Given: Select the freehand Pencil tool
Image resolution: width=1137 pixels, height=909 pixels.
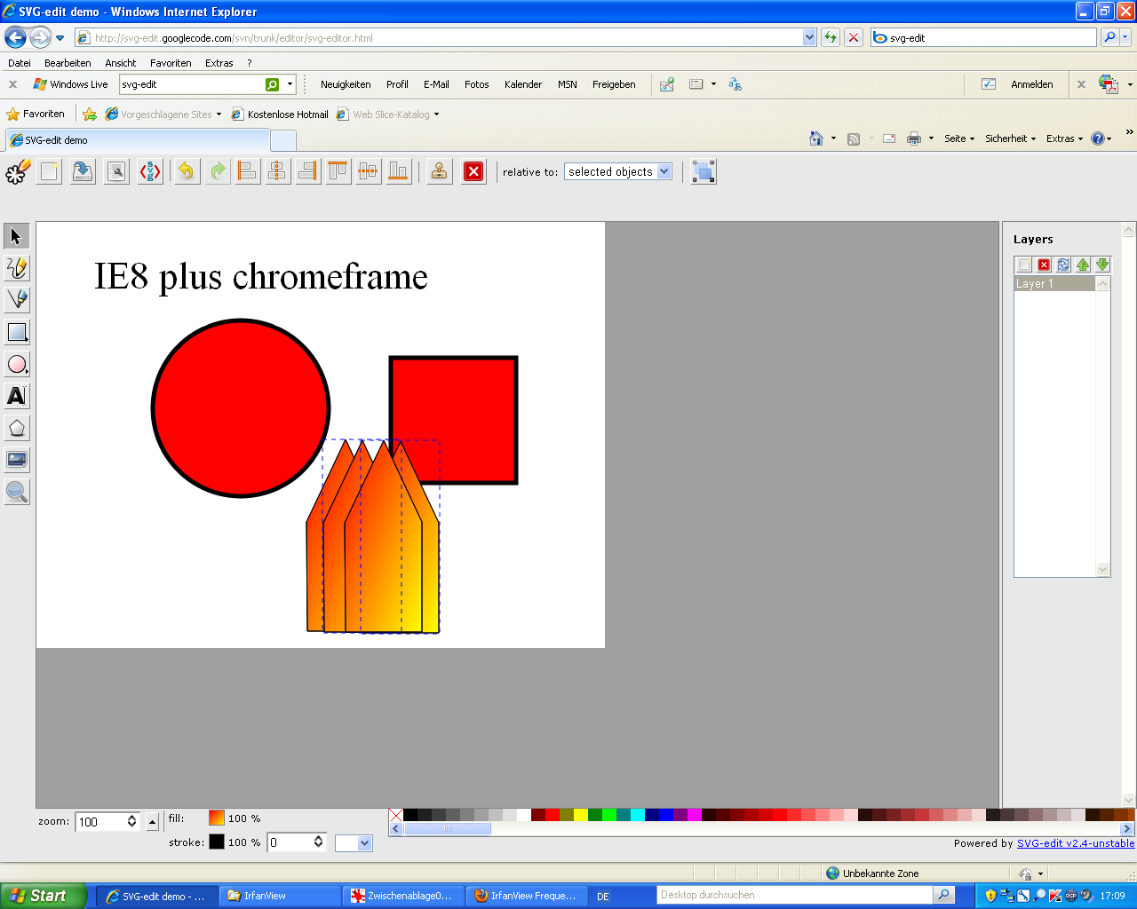Looking at the screenshot, I should 17,268.
